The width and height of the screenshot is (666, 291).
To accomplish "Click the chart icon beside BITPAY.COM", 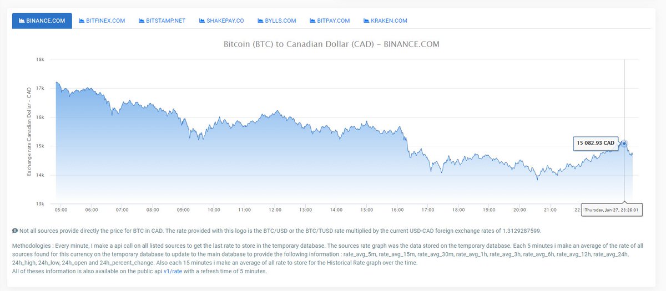I will click(312, 21).
